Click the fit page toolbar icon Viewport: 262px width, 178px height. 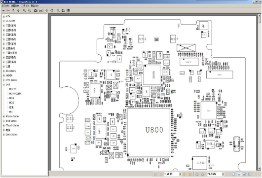(x=36, y=10)
